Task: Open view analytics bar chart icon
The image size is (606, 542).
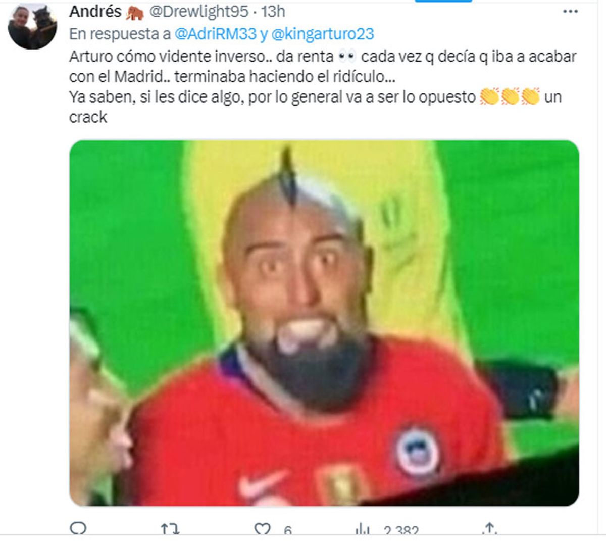Action: 362,529
